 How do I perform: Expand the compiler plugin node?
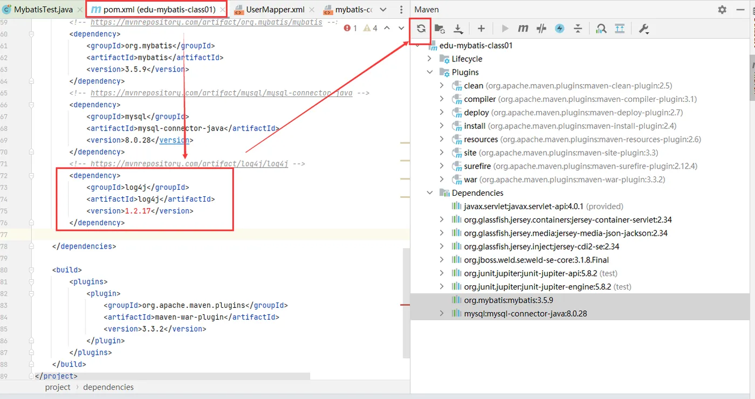tap(442, 99)
